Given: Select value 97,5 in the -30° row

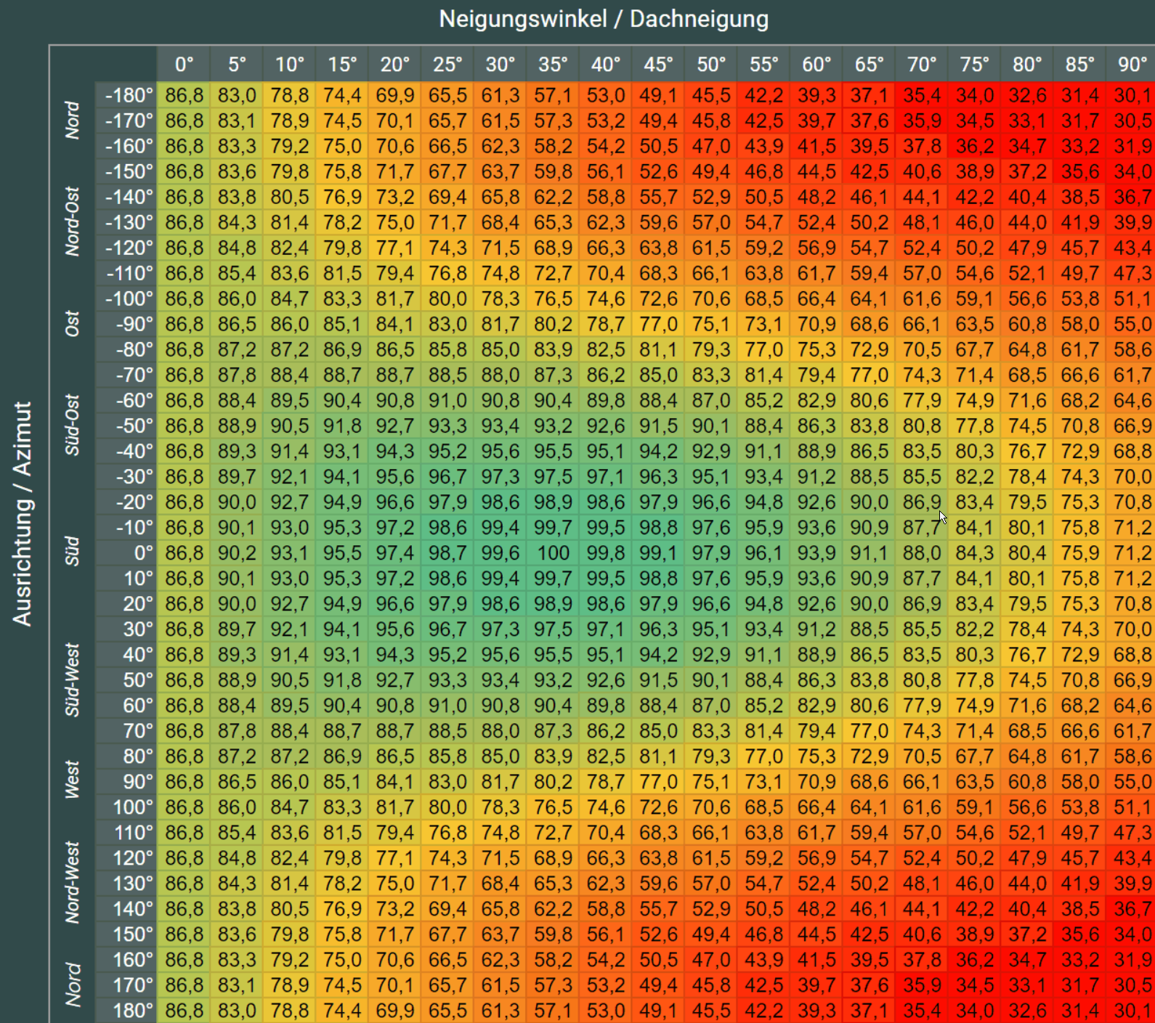Looking at the screenshot, I should point(553,476).
